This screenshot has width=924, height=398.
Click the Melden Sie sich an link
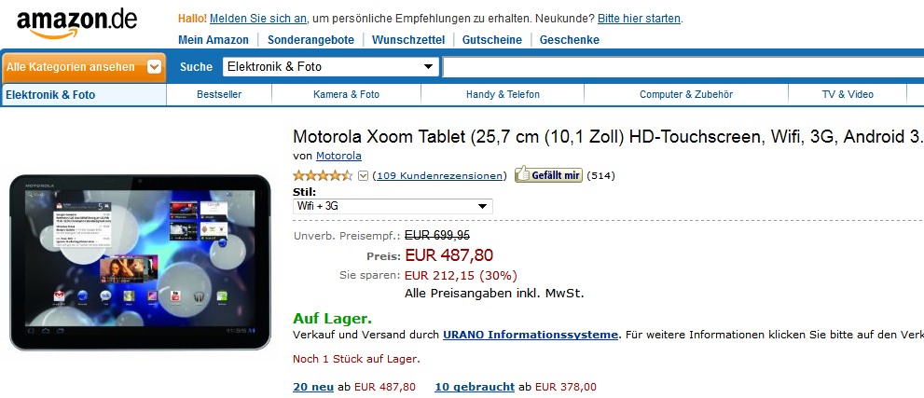click(x=271, y=18)
